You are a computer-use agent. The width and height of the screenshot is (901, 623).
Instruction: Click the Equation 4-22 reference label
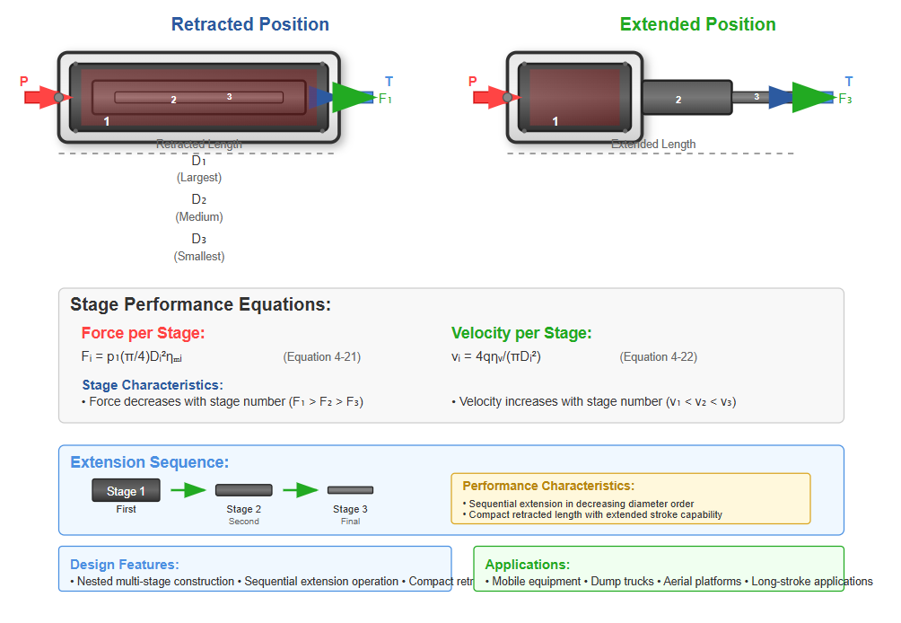click(658, 357)
